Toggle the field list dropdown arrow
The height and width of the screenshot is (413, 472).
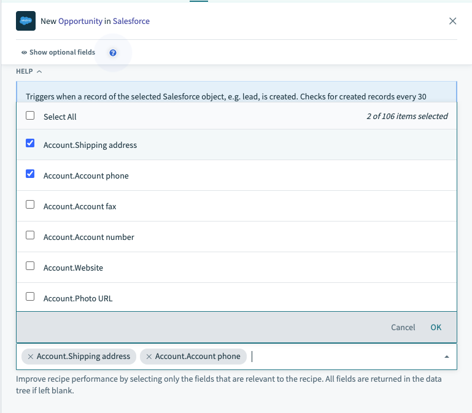pyautogui.click(x=446, y=357)
